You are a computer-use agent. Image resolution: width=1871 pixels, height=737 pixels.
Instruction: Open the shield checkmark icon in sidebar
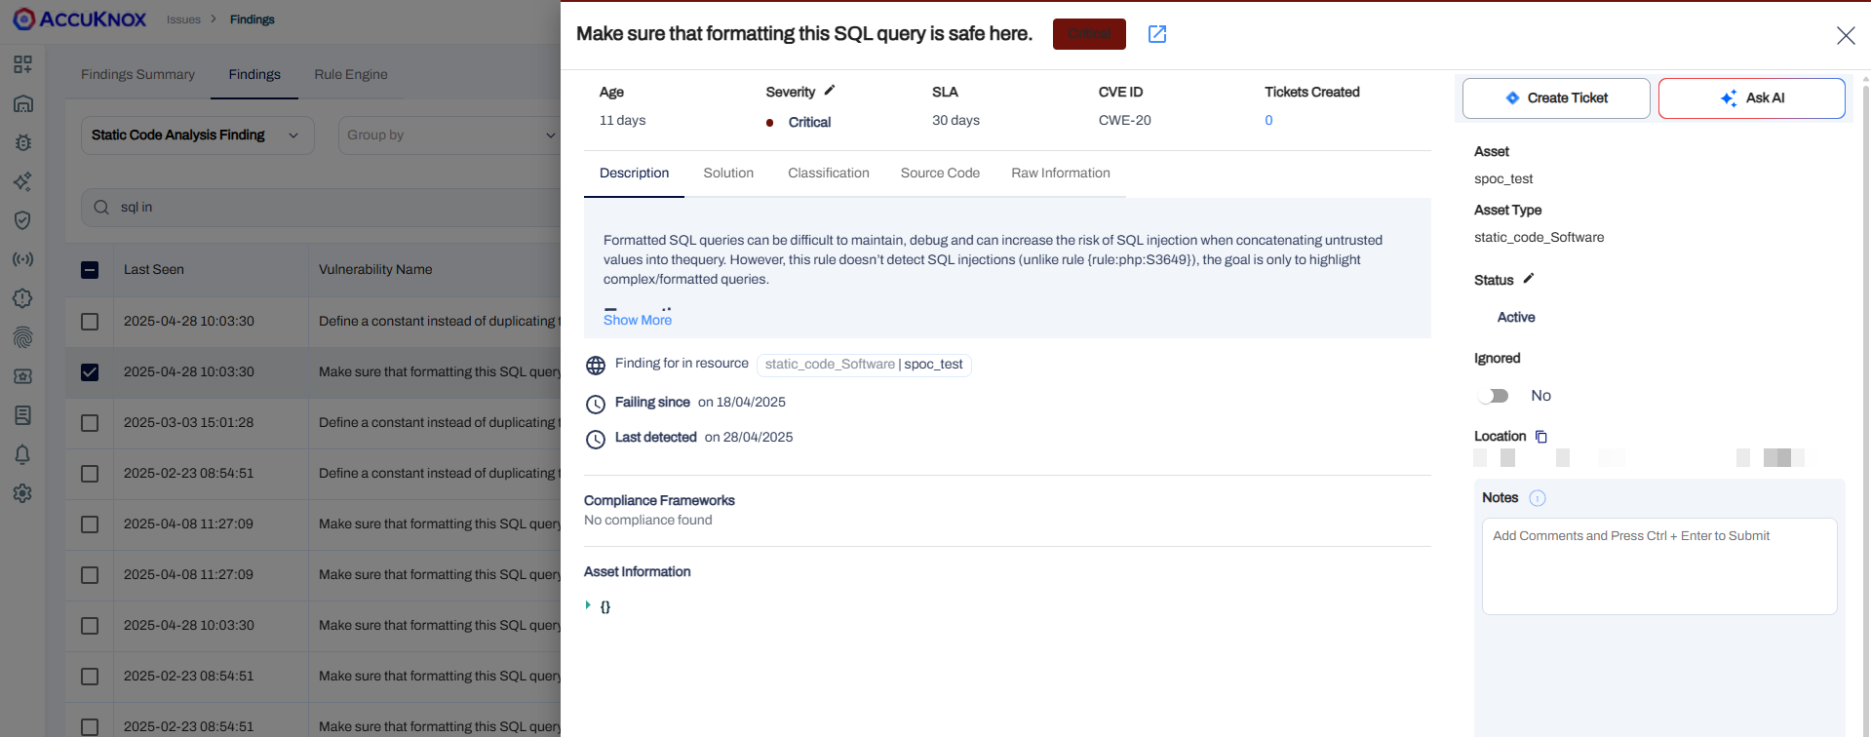click(x=22, y=220)
